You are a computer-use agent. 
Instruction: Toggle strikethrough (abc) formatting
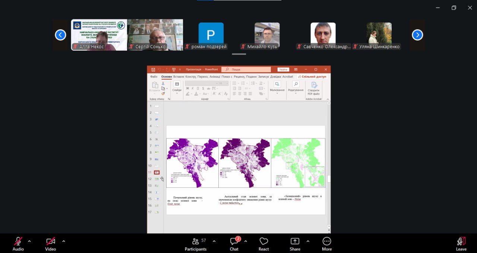[x=208, y=88]
